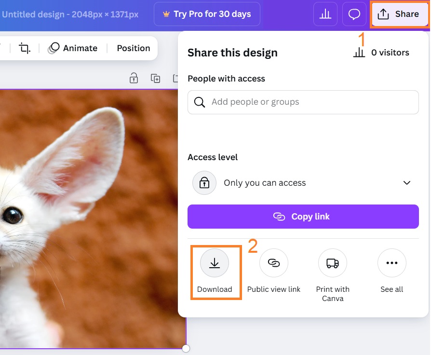
Task: Click the Untitled design title text
Action: 71,14
